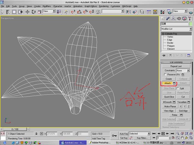
Task: Switch to Utilities hammer tab
Action: (x=190, y=19)
